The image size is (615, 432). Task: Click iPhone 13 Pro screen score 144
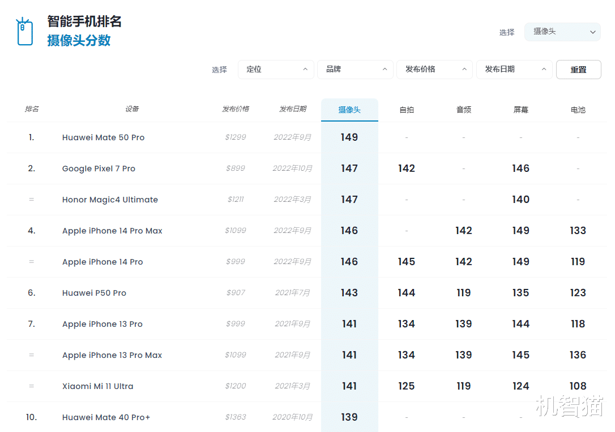coord(520,324)
